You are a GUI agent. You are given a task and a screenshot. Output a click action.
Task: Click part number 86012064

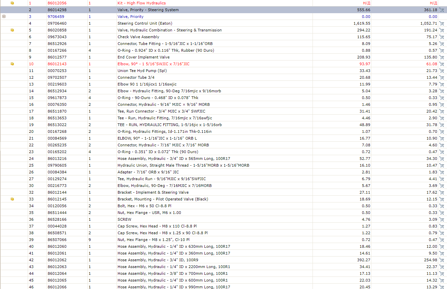point(57,273)
